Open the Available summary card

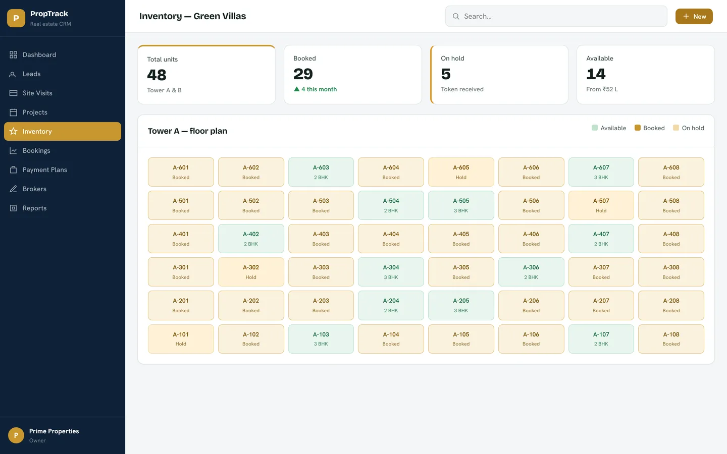coord(646,75)
